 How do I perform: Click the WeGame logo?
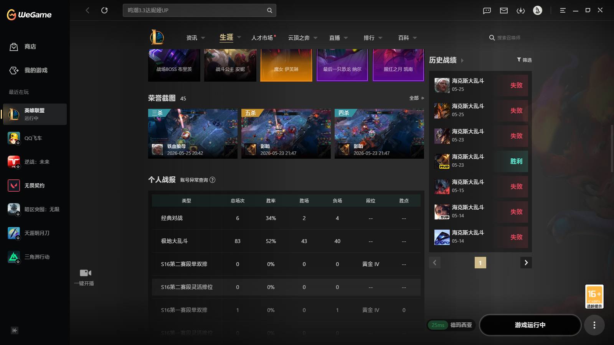29,15
